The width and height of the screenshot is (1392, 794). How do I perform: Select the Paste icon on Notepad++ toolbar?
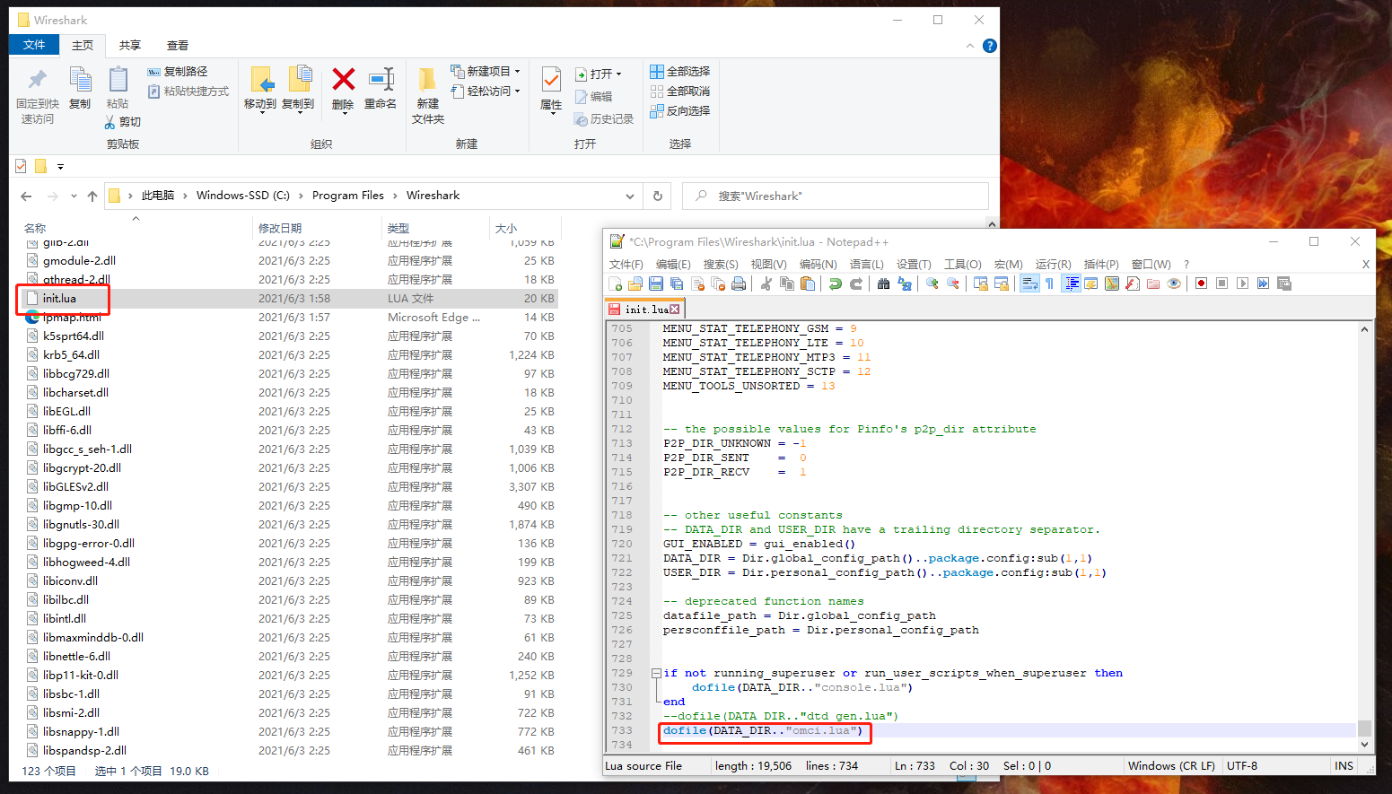point(807,284)
